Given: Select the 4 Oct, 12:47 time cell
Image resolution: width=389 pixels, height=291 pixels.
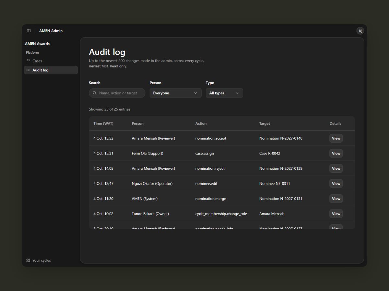Looking at the screenshot, I should (x=103, y=184).
